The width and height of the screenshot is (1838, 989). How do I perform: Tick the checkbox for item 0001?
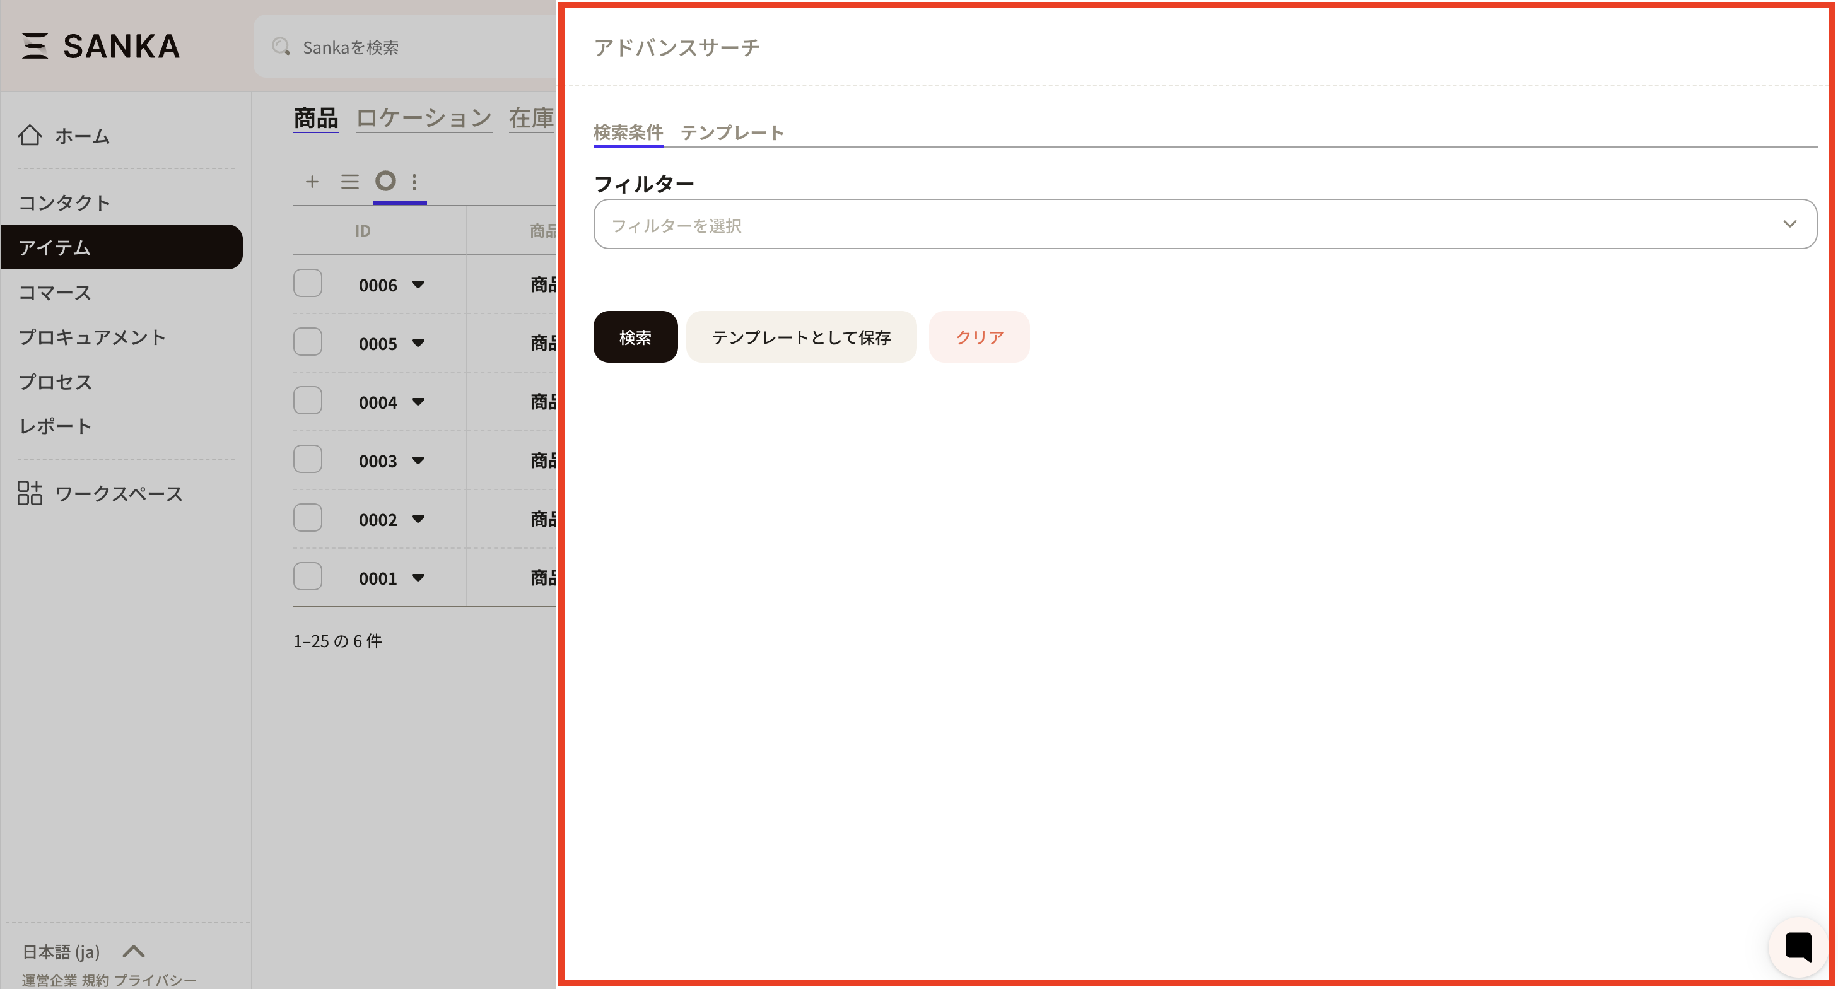308,576
